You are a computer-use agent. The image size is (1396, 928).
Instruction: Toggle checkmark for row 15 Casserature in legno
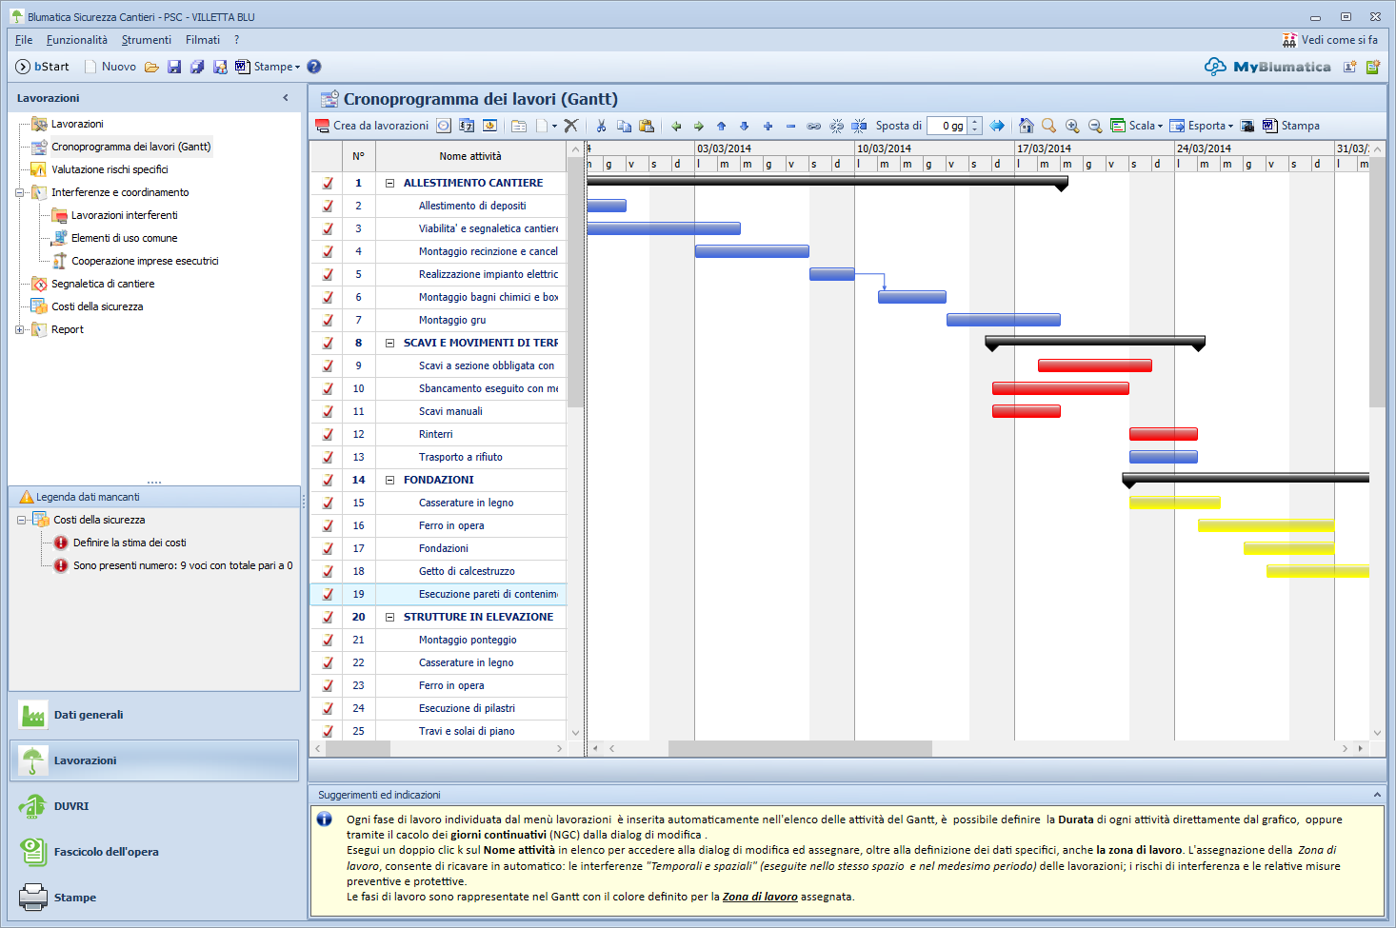coord(328,503)
